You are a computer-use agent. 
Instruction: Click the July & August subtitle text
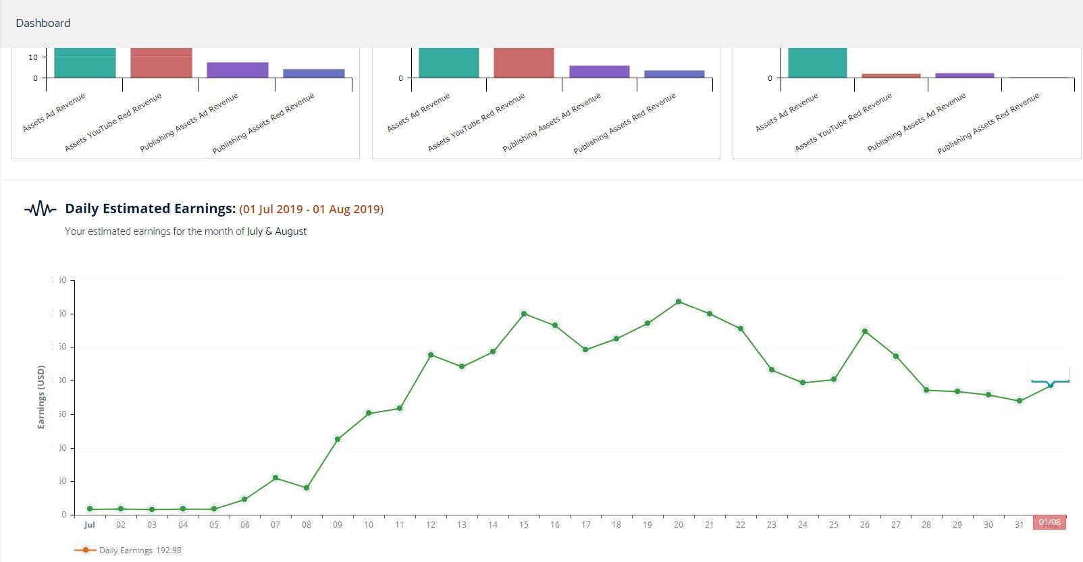pyautogui.click(x=277, y=231)
